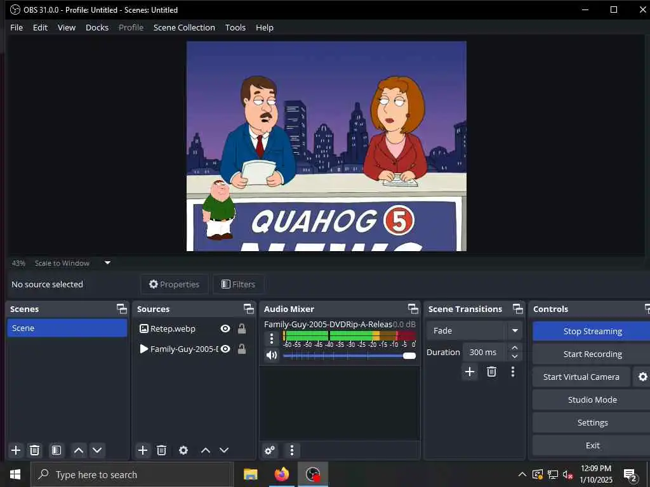The width and height of the screenshot is (650, 487).
Task: Click the Family-Guy audio volume slider
Action: (349, 355)
